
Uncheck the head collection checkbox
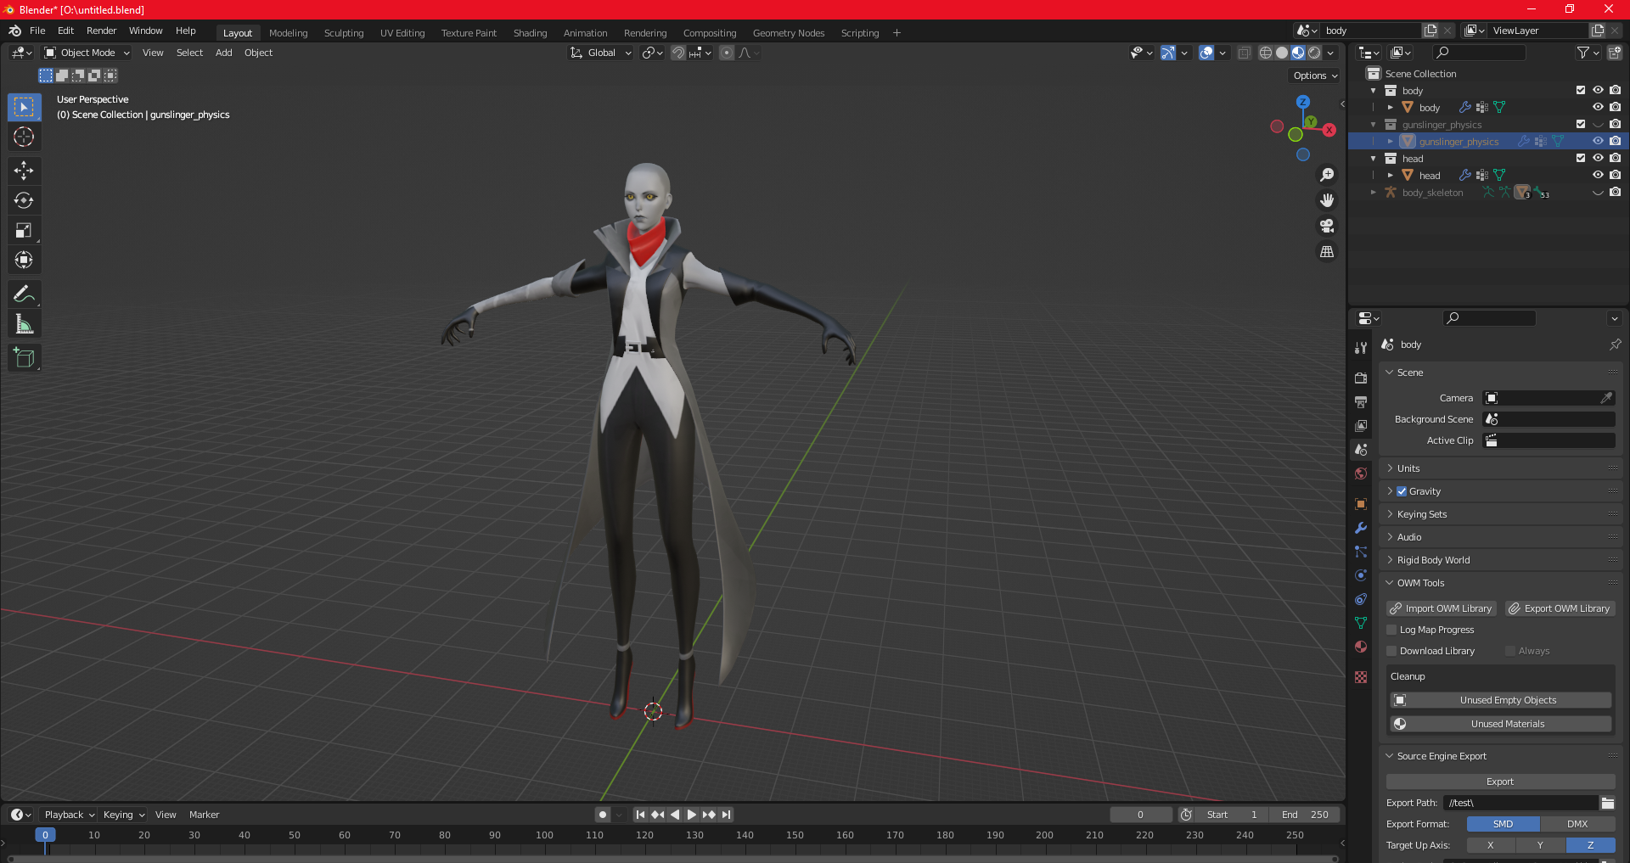click(1581, 159)
